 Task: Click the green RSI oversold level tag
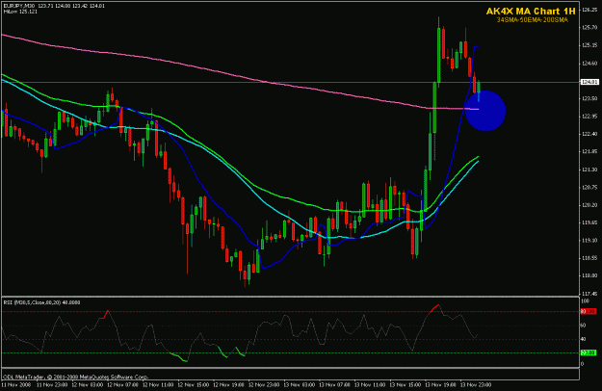[x=589, y=352]
